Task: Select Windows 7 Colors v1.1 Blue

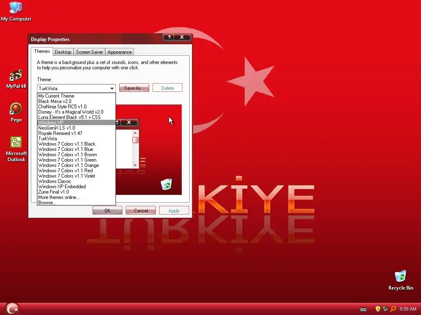Action: pyautogui.click(x=76, y=149)
